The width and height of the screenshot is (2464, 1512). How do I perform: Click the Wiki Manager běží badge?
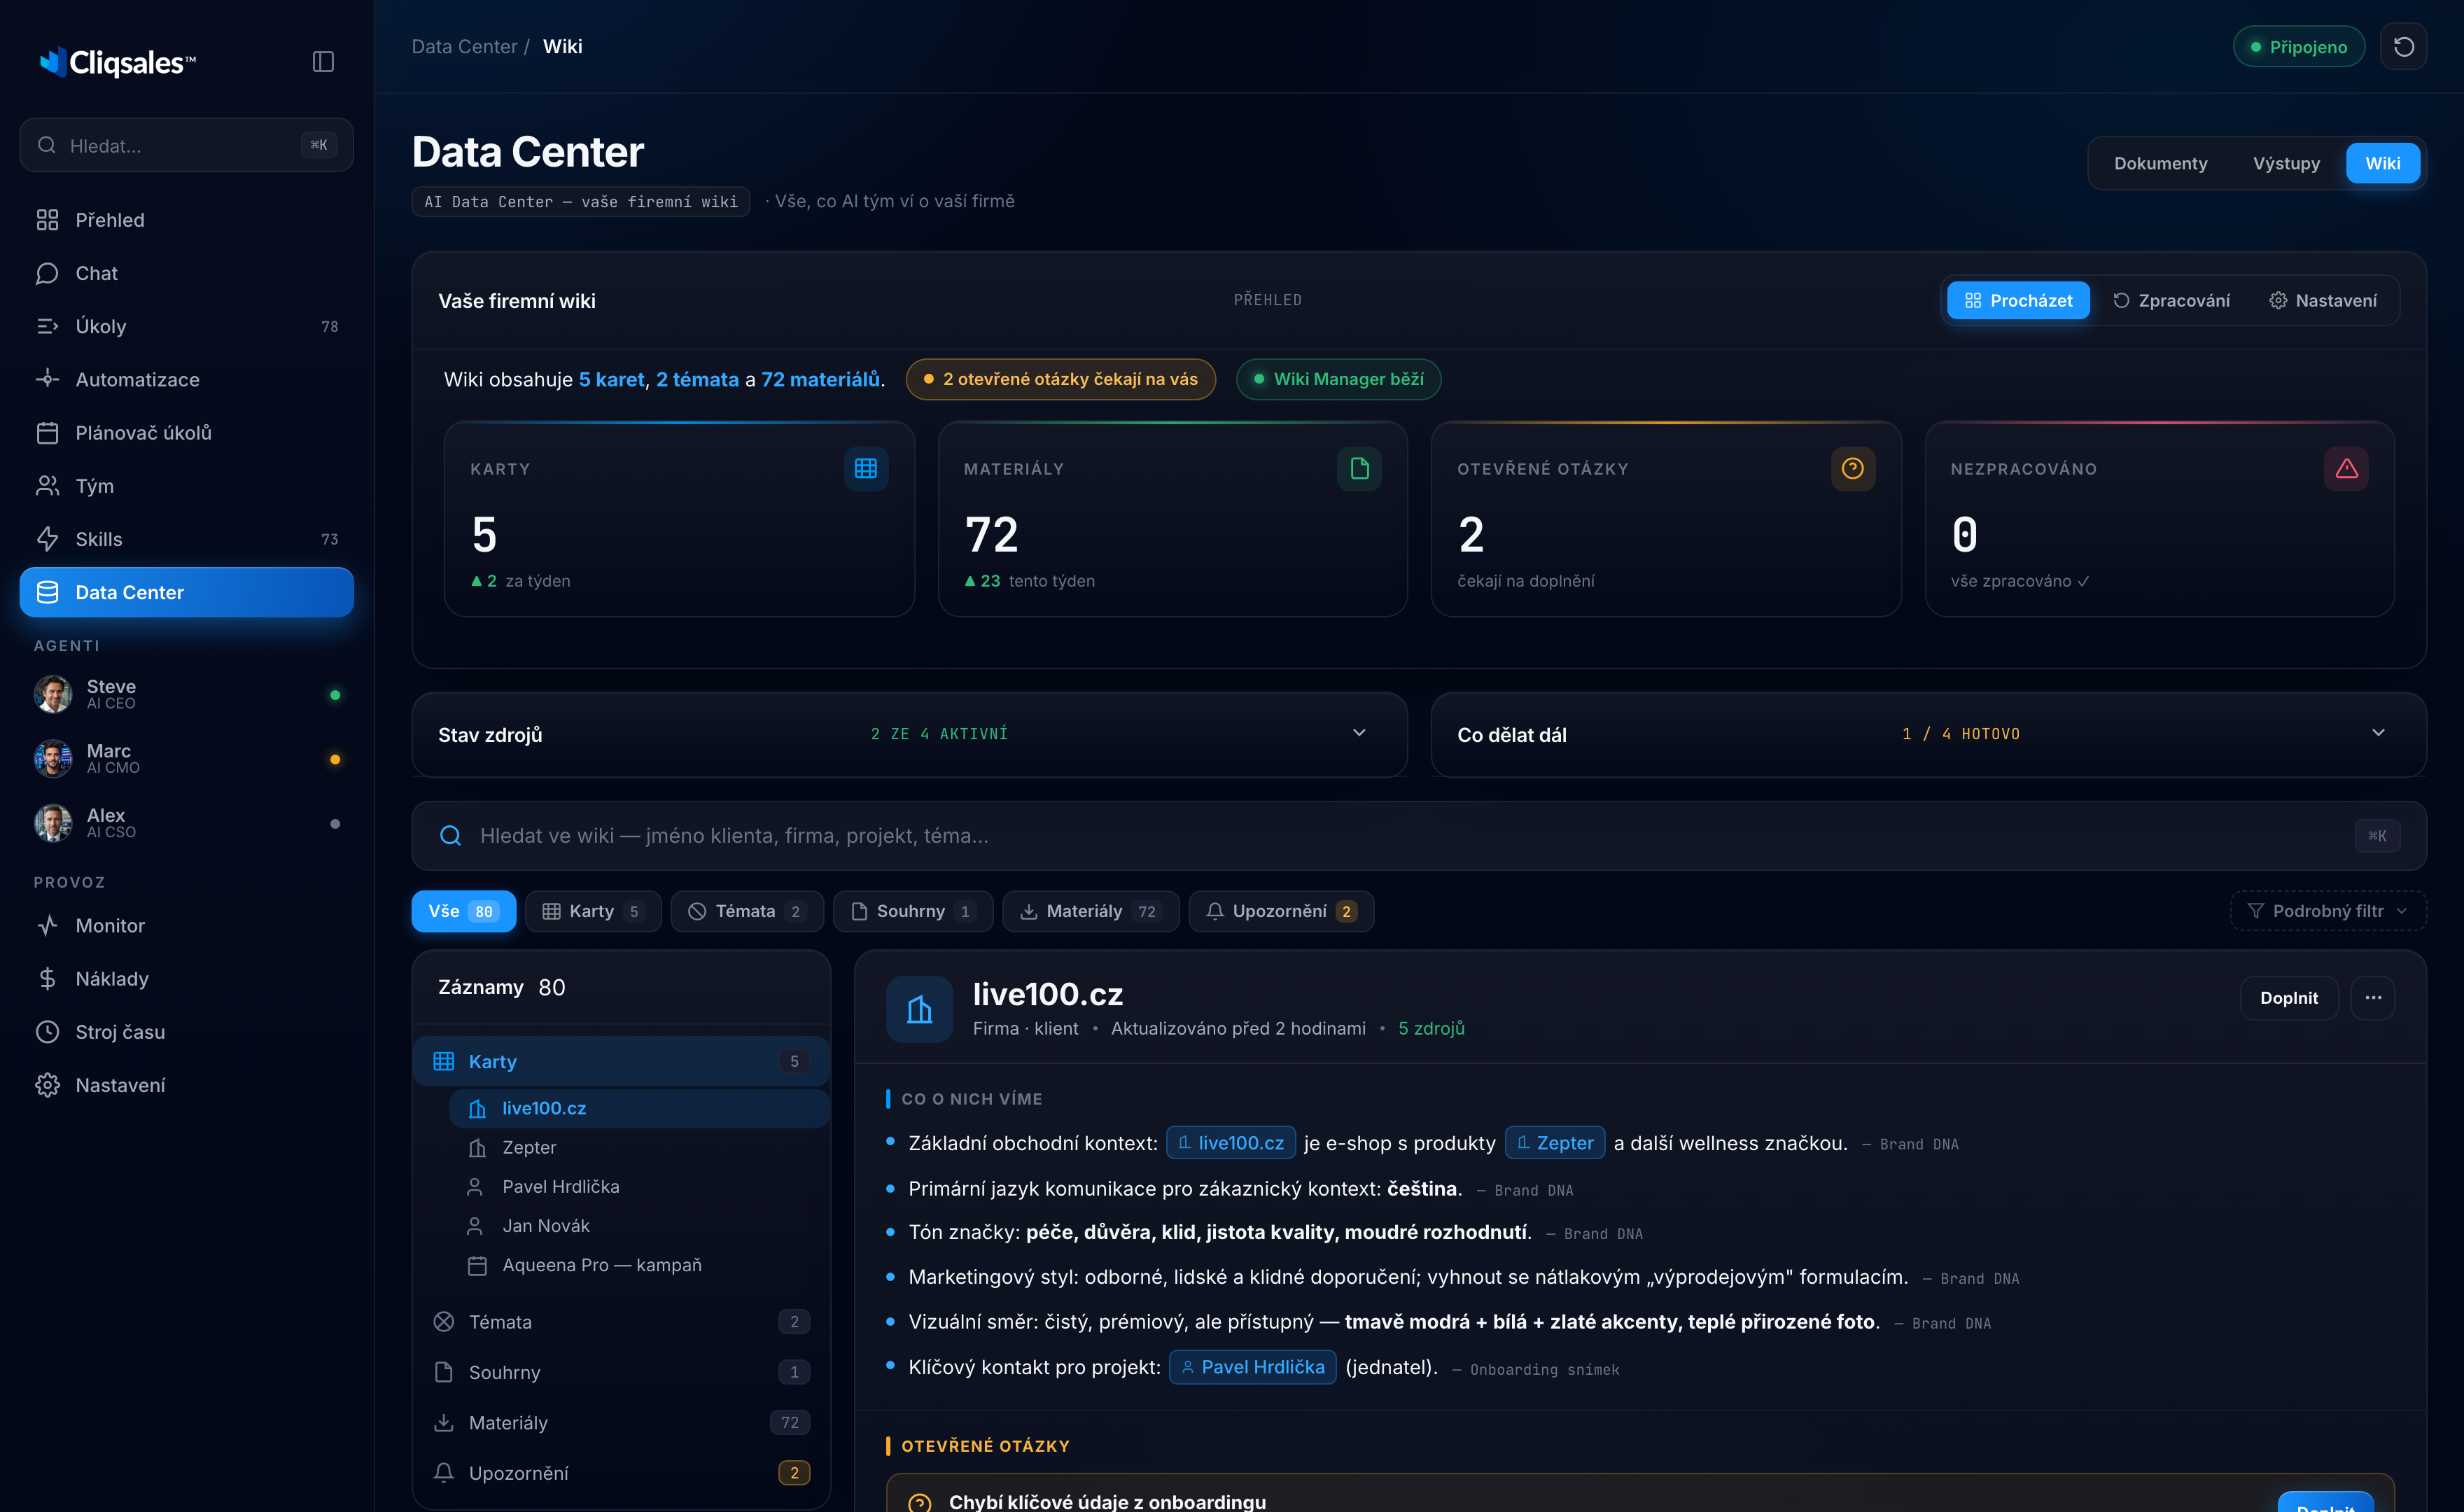1338,379
